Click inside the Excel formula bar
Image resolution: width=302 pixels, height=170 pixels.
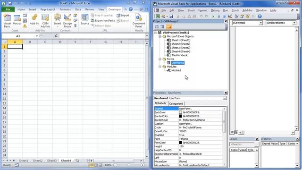click(x=102, y=36)
